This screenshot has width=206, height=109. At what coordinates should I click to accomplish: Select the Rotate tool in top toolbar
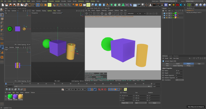point(42,5)
